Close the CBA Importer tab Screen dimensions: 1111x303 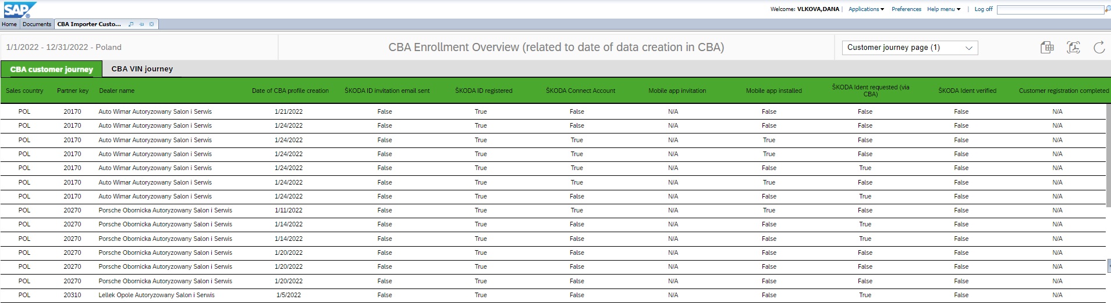coord(152,24)
